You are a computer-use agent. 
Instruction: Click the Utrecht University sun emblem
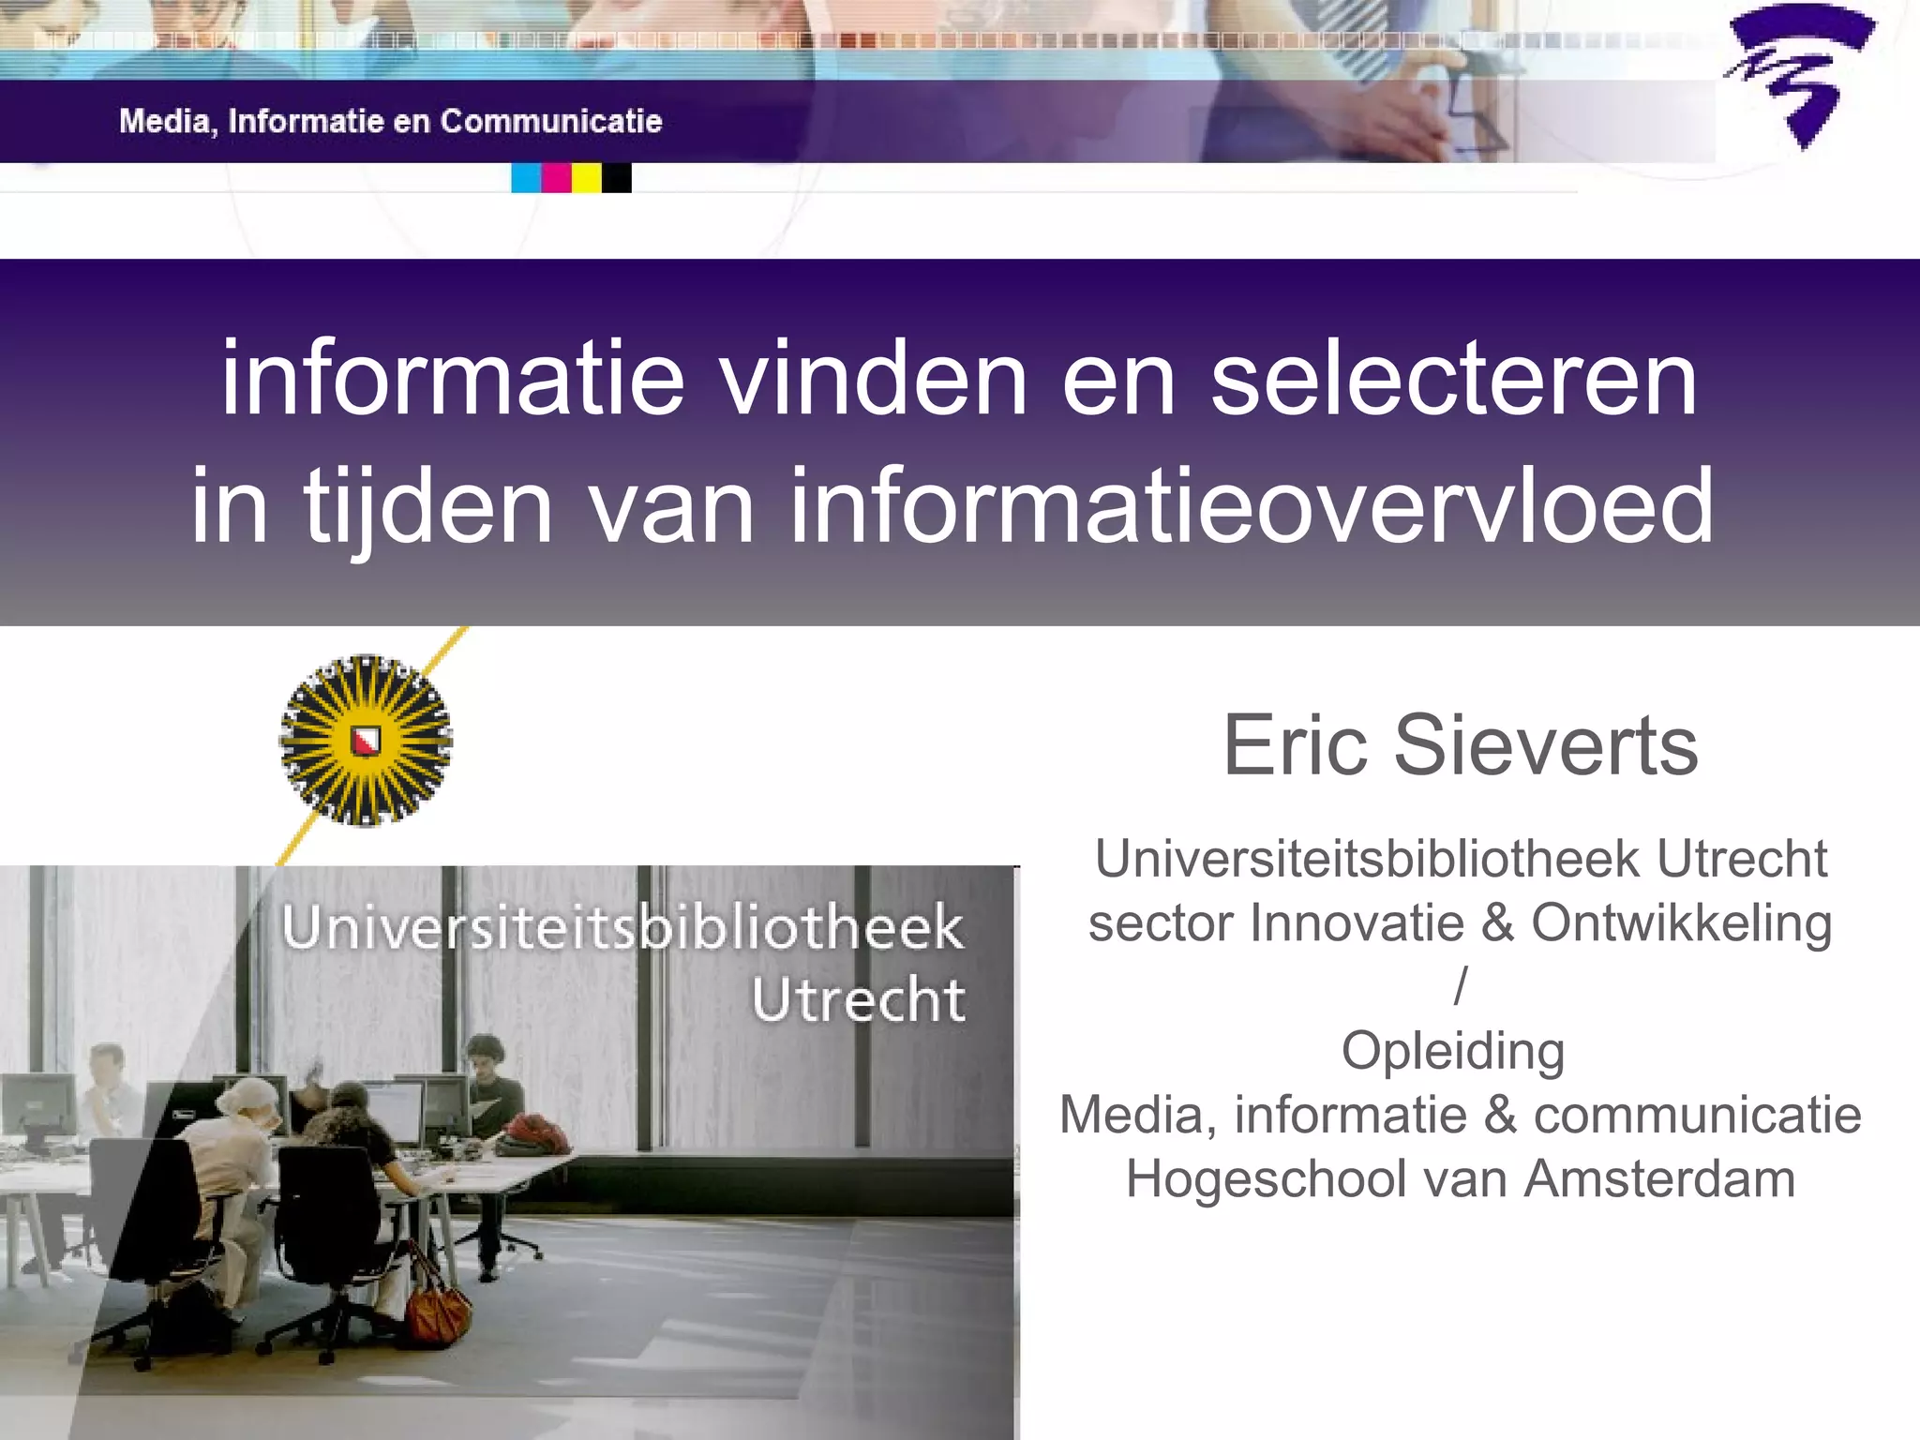point(366,741)
